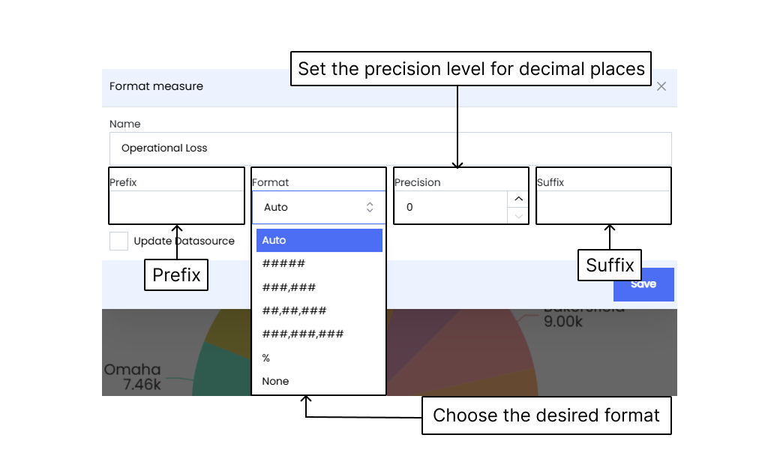
Task: Click the 9.00k pie chart label
Action: pyautogui.click(x=563, y=322)
